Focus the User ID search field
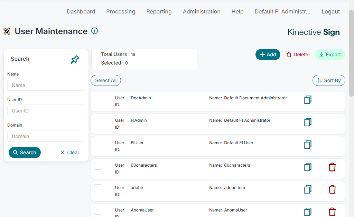The height and width of the screenshot is (217, 354). [x=46, y=111]
